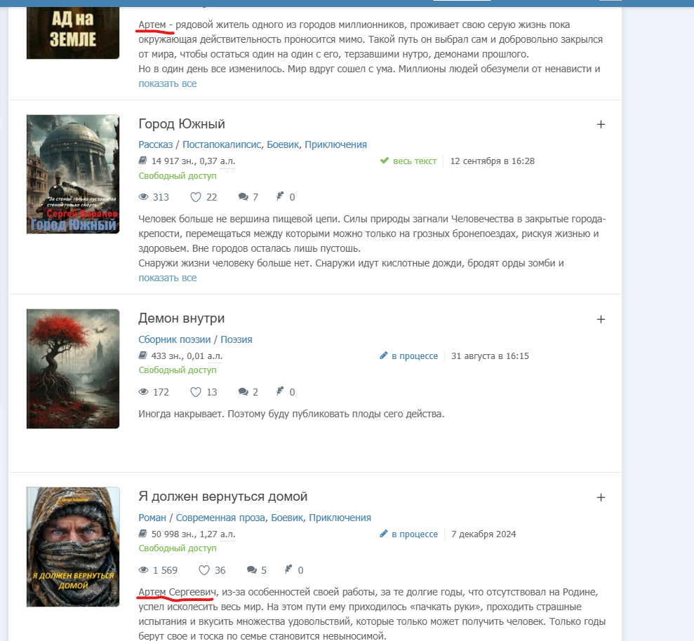The width and height of the screenshot is (694, 641).
Task: Expand Город Южный description via показать все
Action: click(x=167, y=278)
